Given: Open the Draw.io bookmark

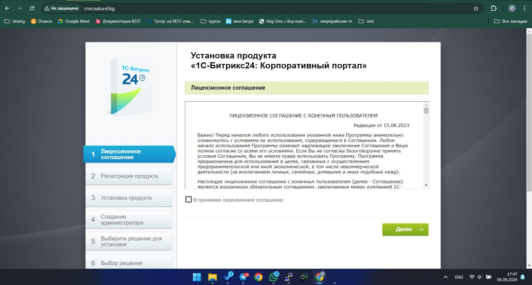Looking at the screenshot, I should (42, 21).
